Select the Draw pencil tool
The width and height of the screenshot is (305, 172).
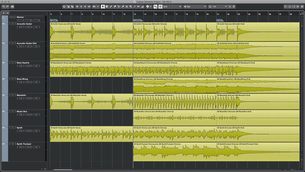111,7
